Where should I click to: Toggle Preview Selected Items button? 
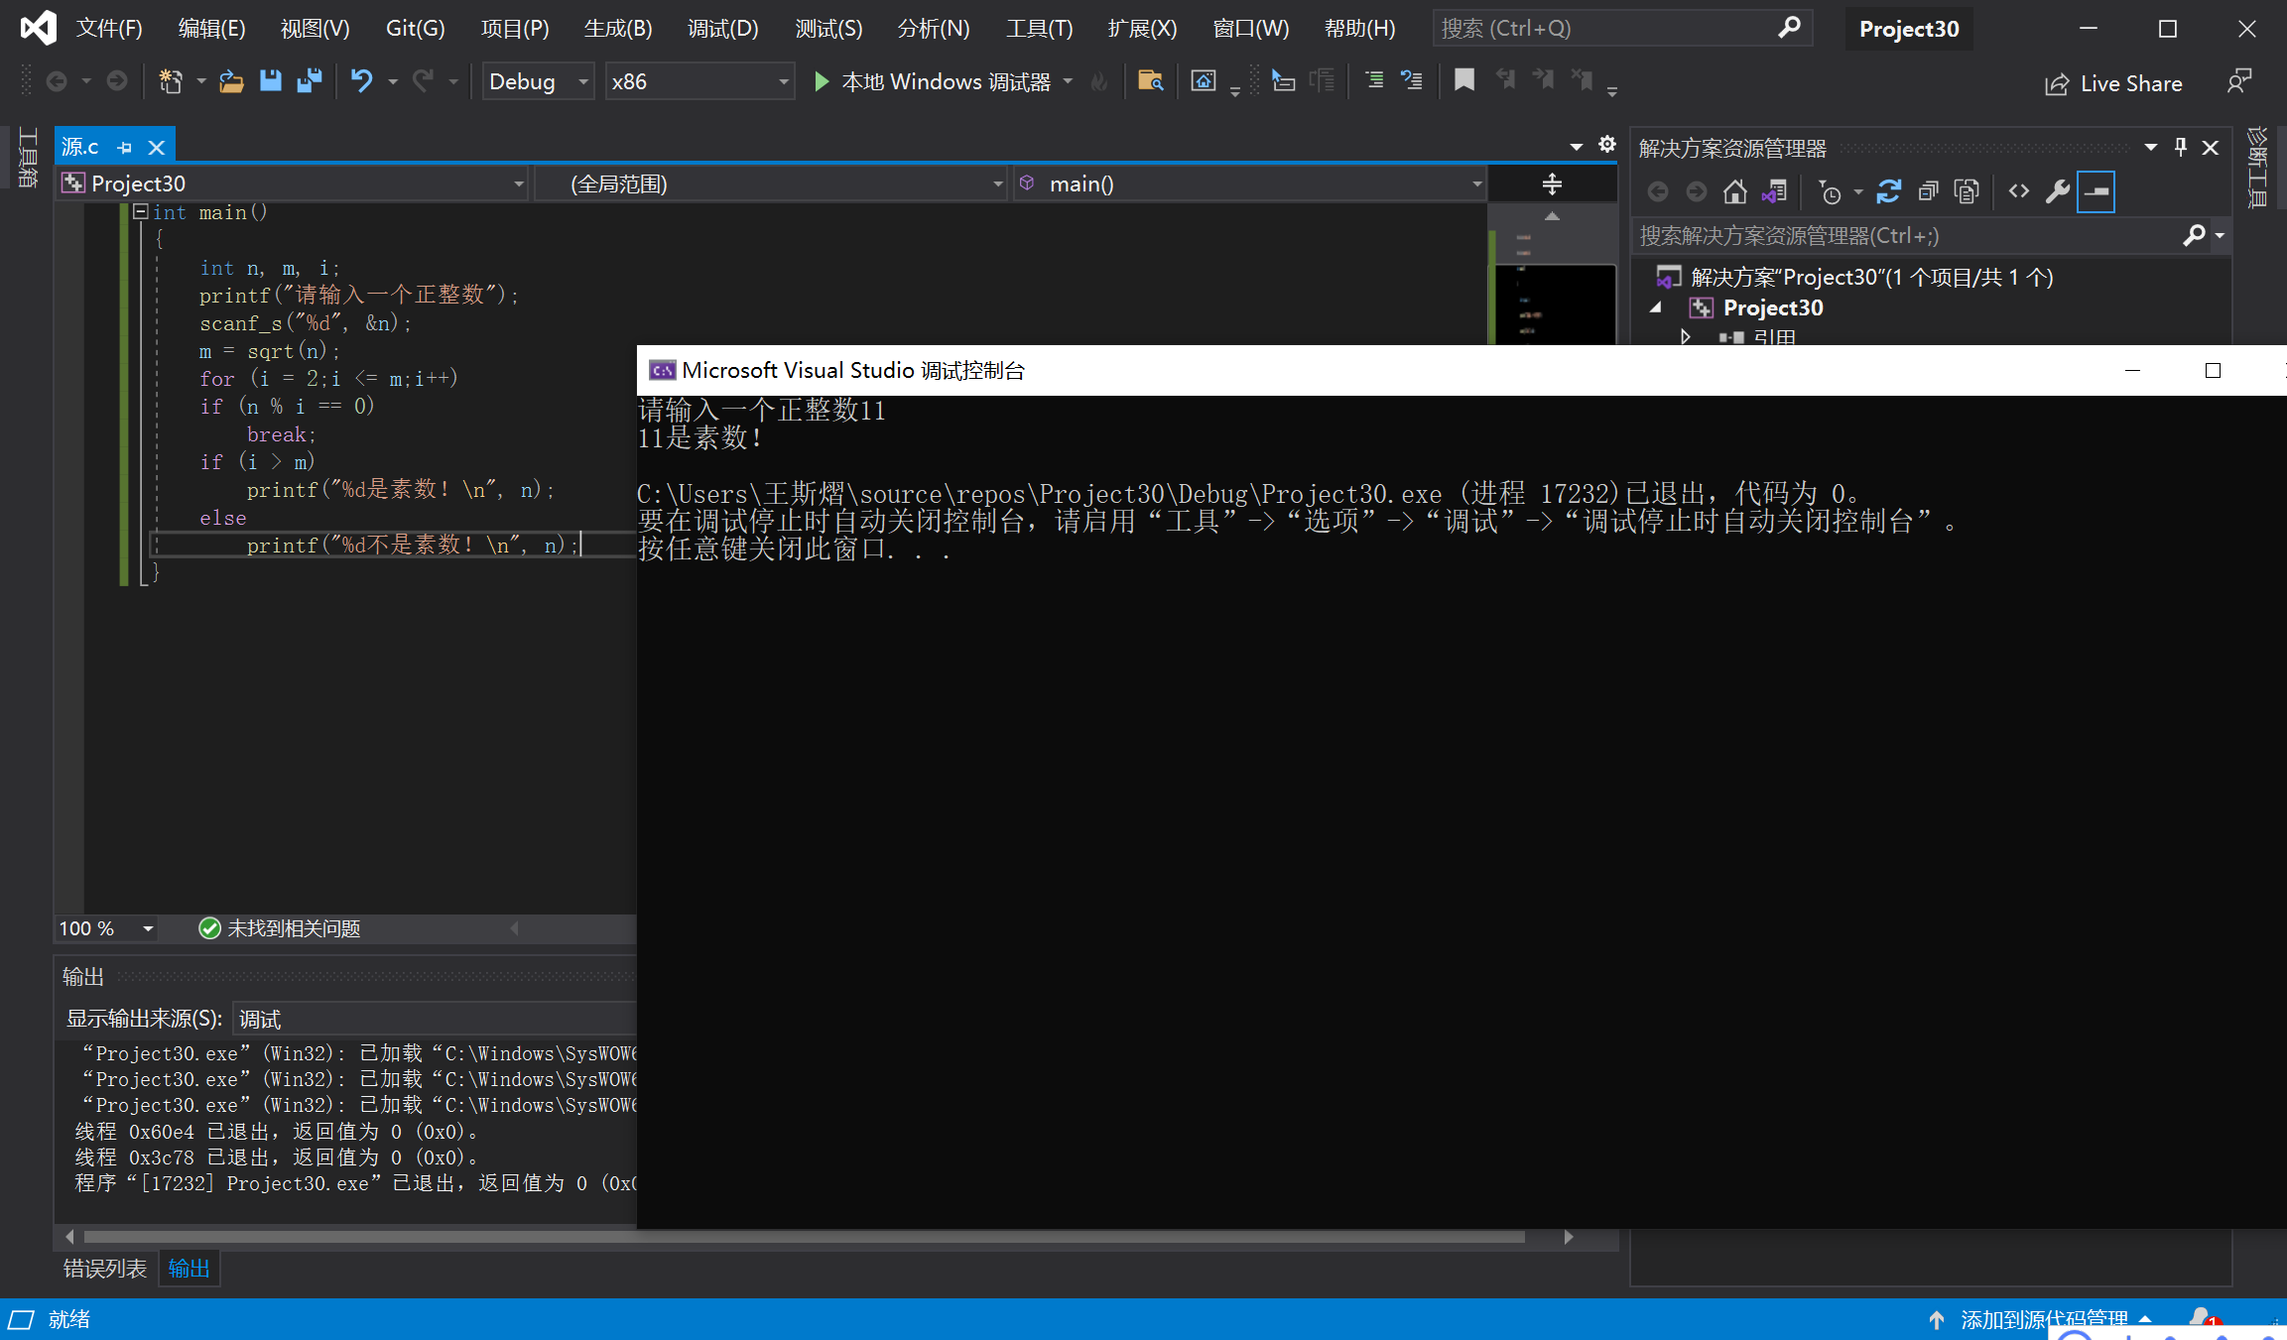click(2096, 191)
